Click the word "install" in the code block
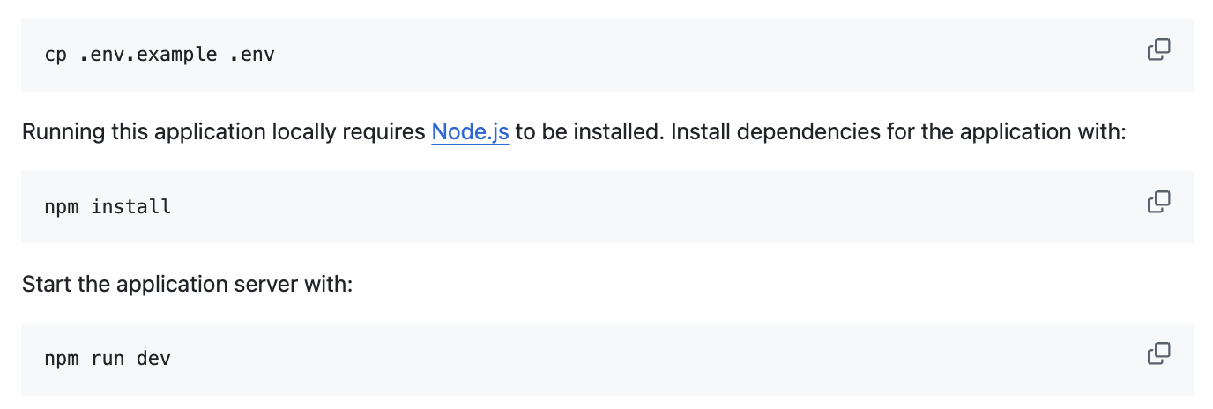 point(131,207)
